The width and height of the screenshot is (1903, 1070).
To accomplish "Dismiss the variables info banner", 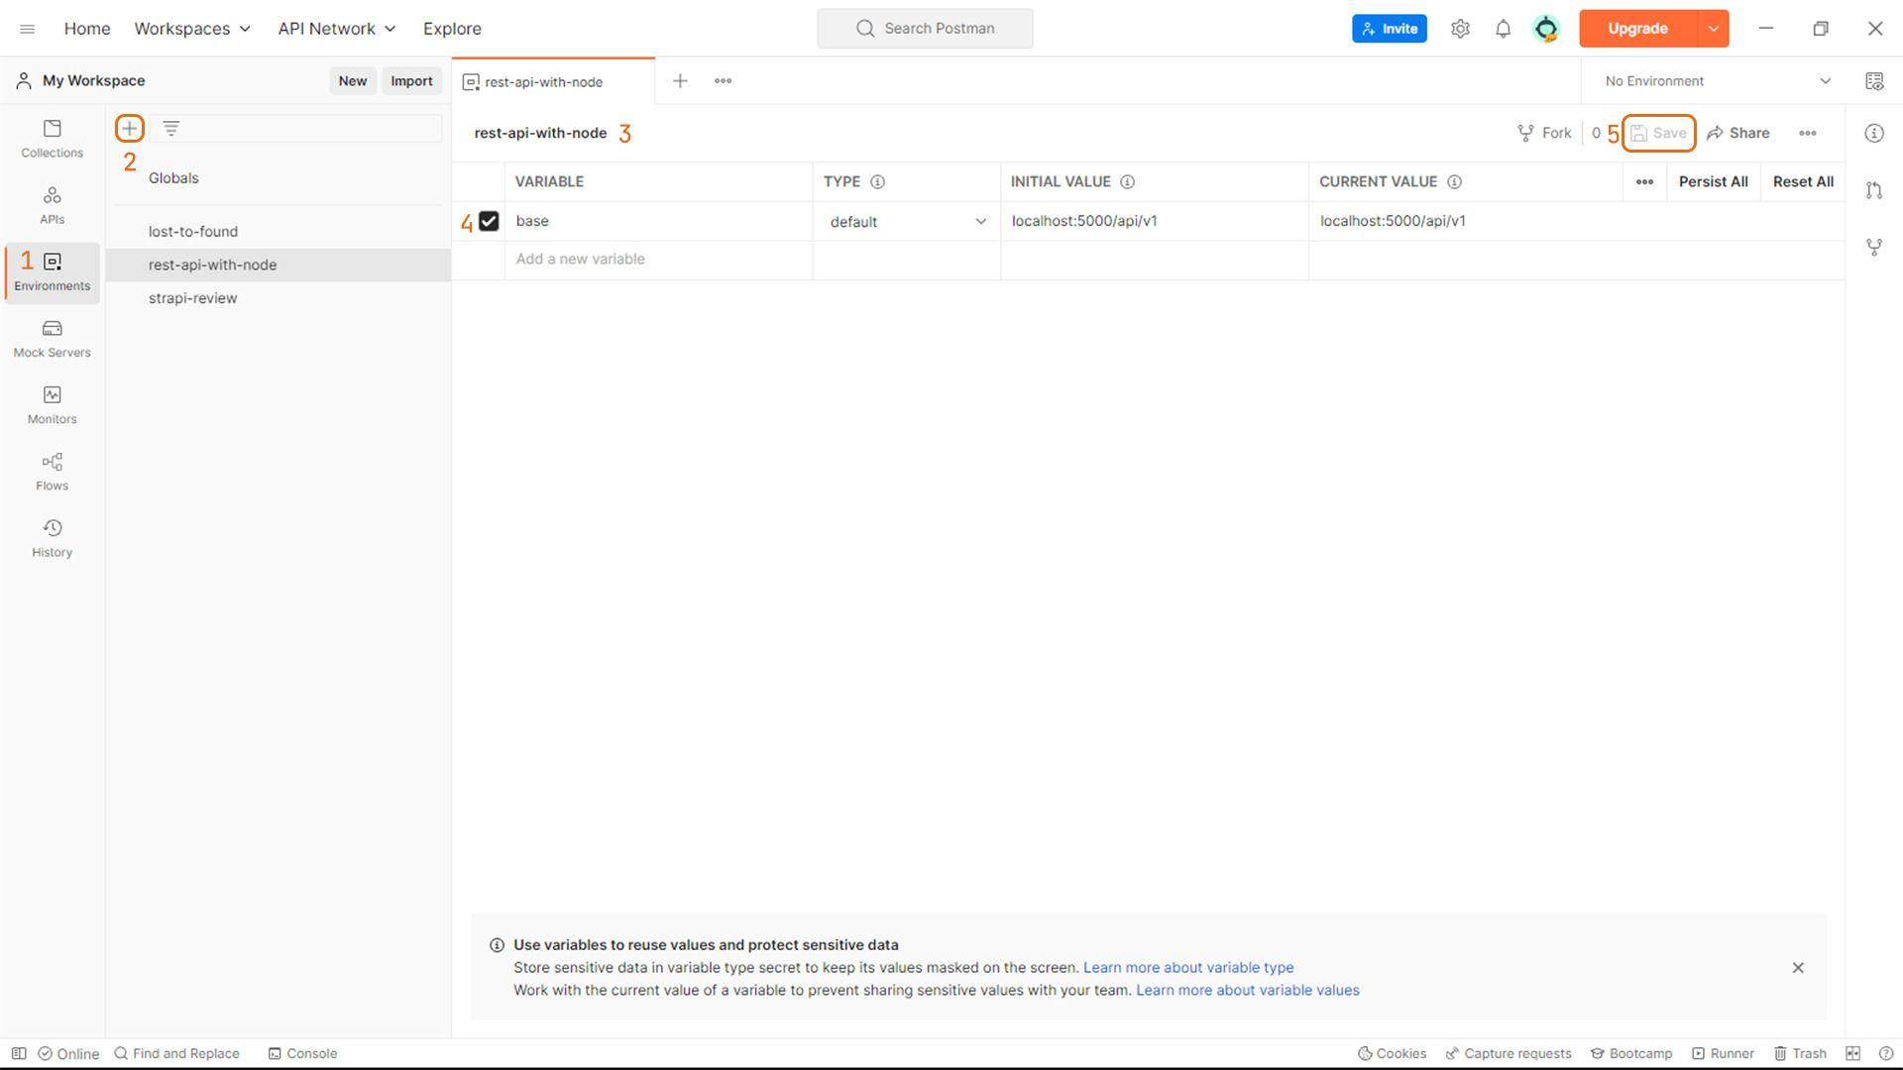I will (x=1798, y=968).
